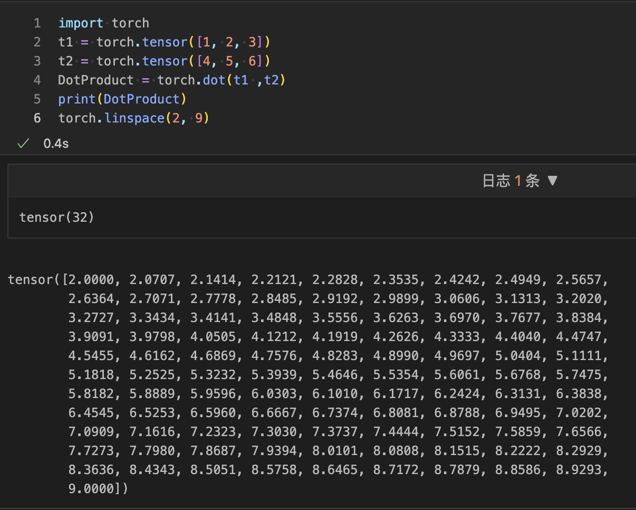
Task: Select line number 6 in the gutter
Action: pos(37,118)
